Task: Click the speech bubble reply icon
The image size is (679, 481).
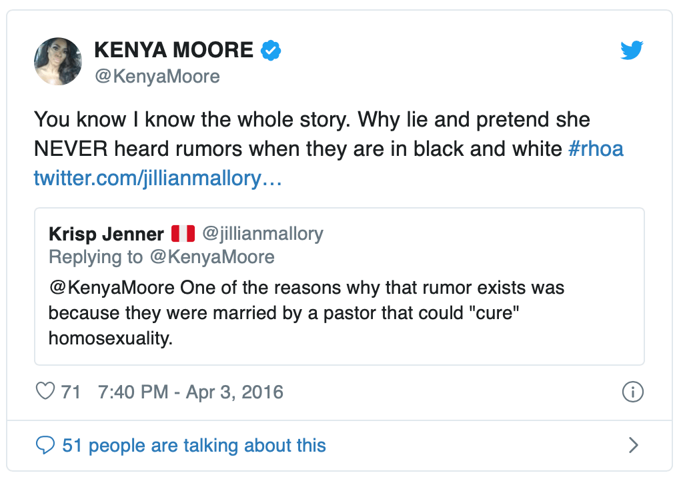Action: coord(45,445)
